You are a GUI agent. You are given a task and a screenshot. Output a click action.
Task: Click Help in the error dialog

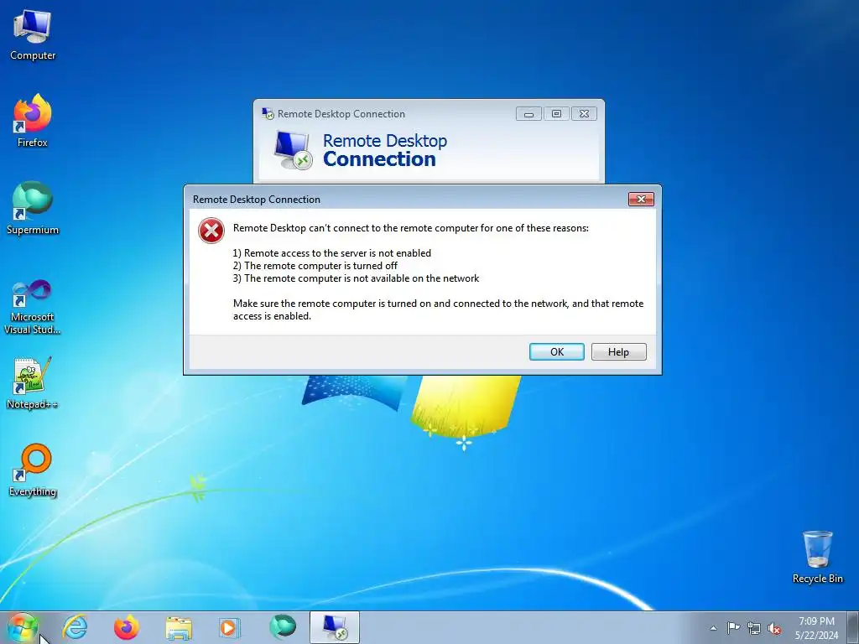pyautogui.click(x=618, y=351)
